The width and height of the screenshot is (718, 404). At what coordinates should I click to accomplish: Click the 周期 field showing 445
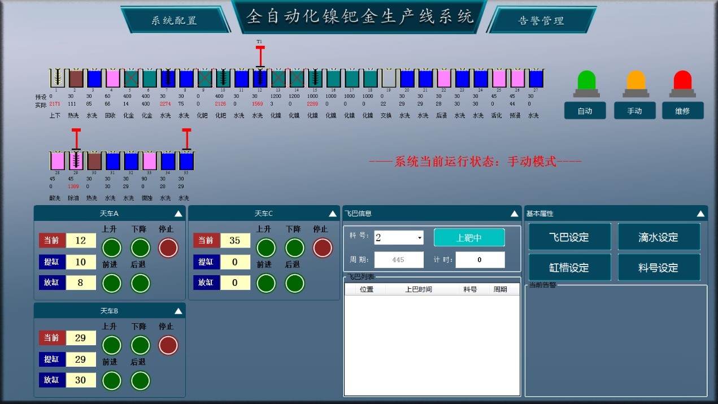click(398, 260)
